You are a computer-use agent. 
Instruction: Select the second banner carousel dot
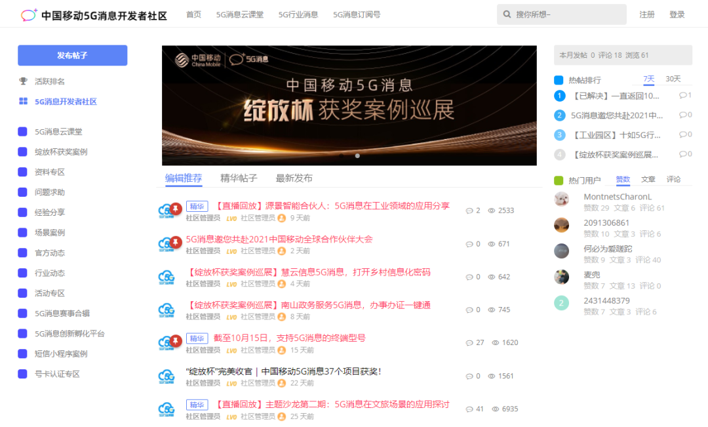coord(357,156)
